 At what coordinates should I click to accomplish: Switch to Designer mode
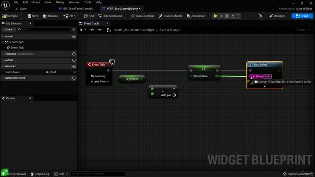click(x=277, y=16)
